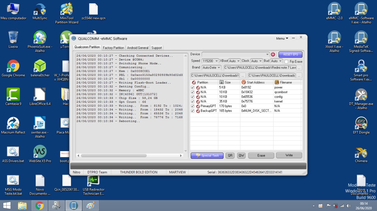
Task: Click the Special Task button
Action: [x=207, y=156]
